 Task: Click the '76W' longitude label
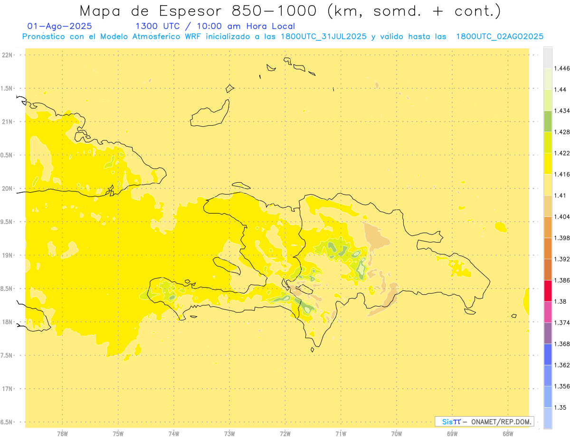coord(62,433)
